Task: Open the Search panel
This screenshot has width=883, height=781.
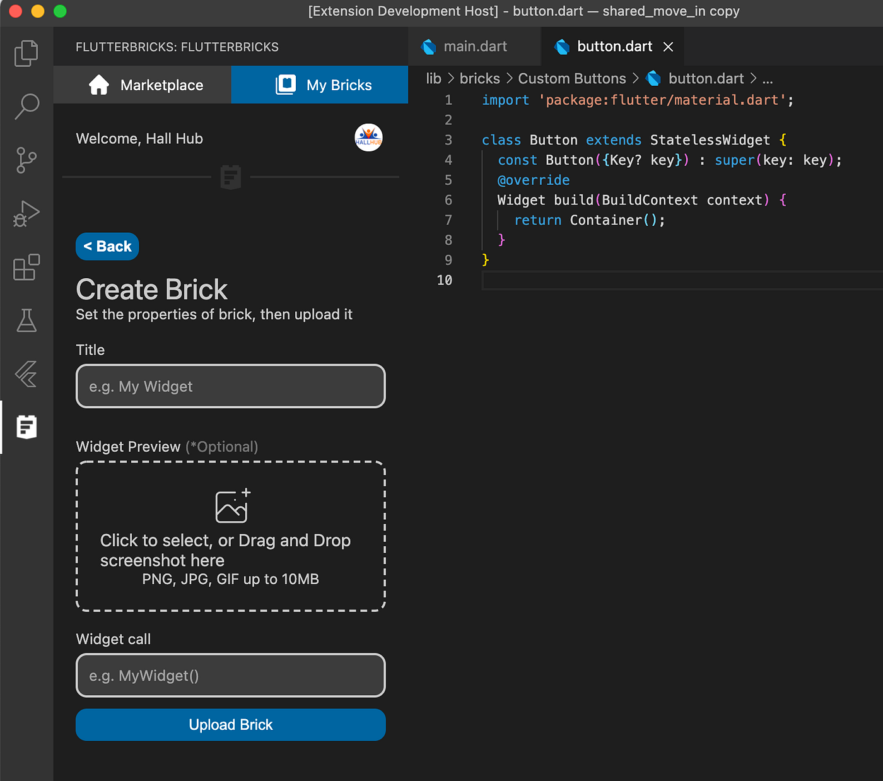Action: tap(26, 107)
